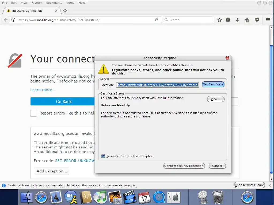Click Choose What I Share button

point(249,185)
